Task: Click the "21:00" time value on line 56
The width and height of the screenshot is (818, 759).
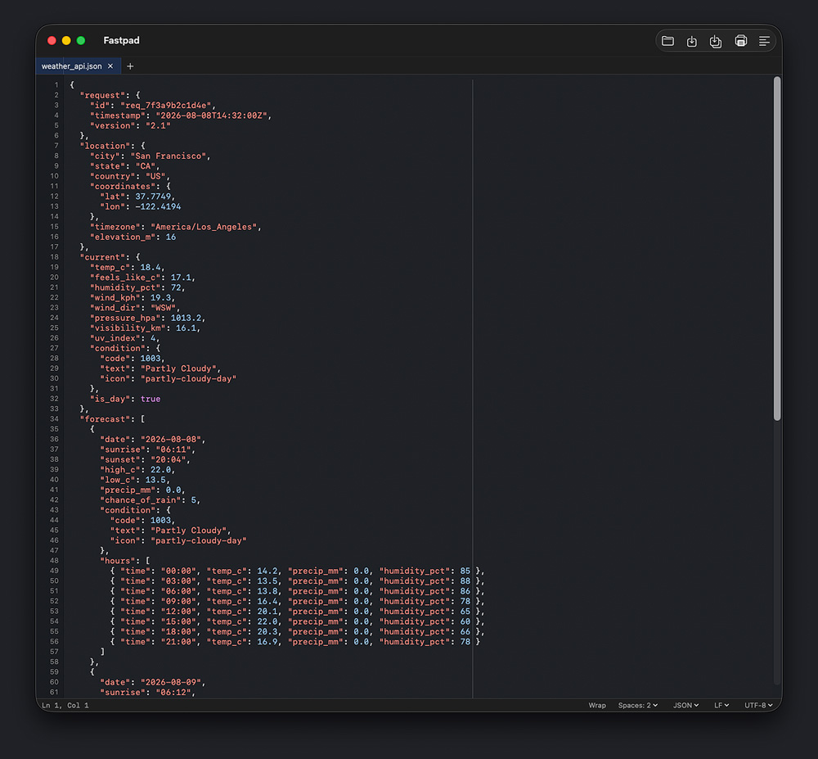Action: click(x=178, y=642)
